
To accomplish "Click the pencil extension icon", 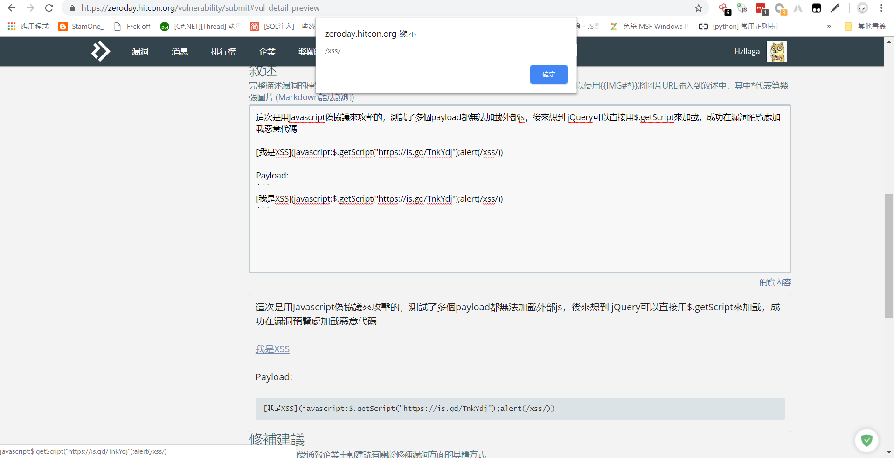I will pos(835,8).
